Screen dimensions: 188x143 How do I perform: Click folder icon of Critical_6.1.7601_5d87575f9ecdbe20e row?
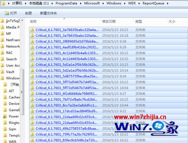click(32, 76)
